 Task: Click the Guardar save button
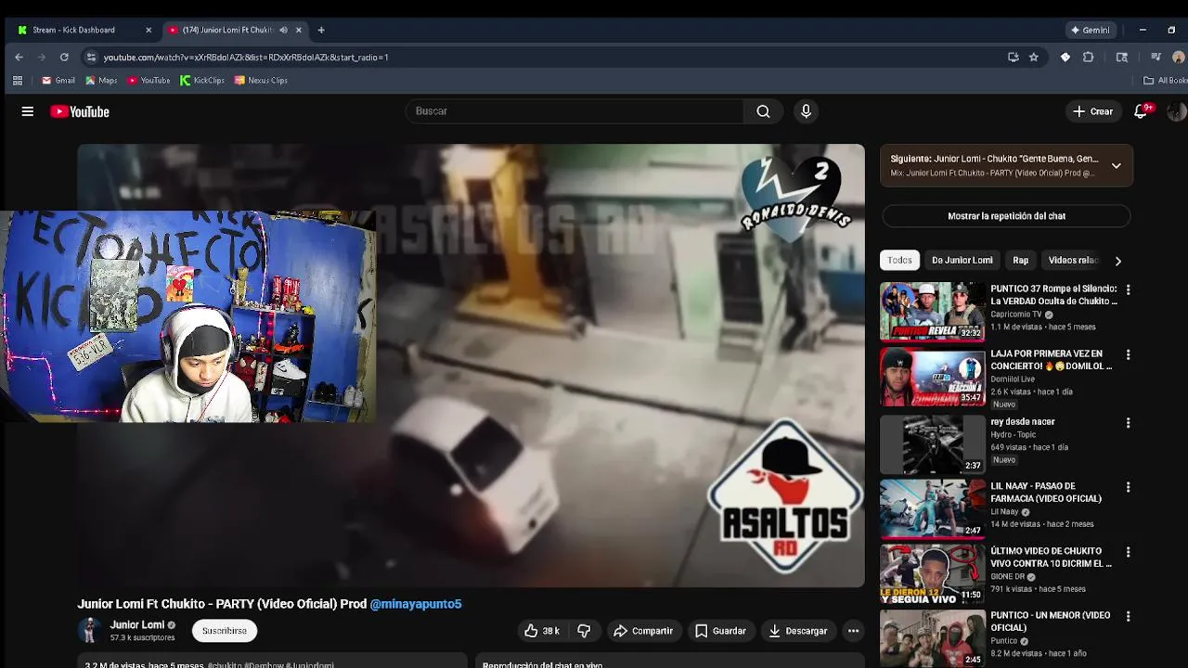point(721,631)
